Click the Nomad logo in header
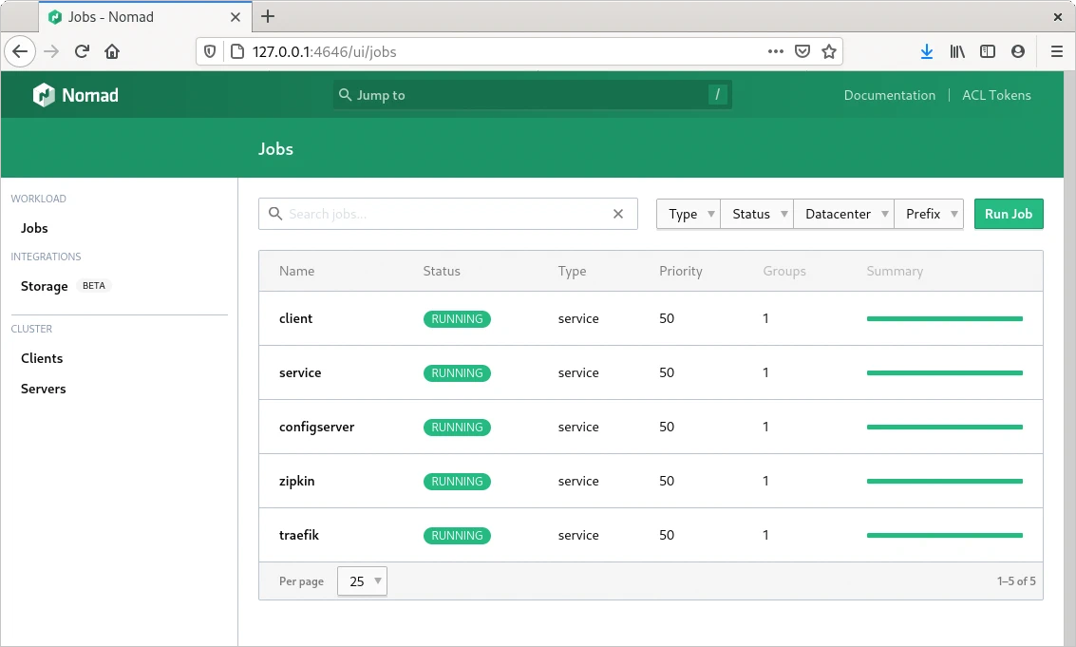Image resolution: width=1076 pixels, height=647 pixels. pyautogui.click(x=76, y=95)
